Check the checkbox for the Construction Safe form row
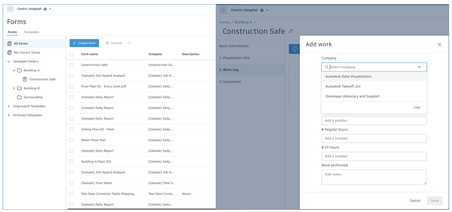Image resolution: width=452 pixels, height=212 pixels. (x=71, y=65)
